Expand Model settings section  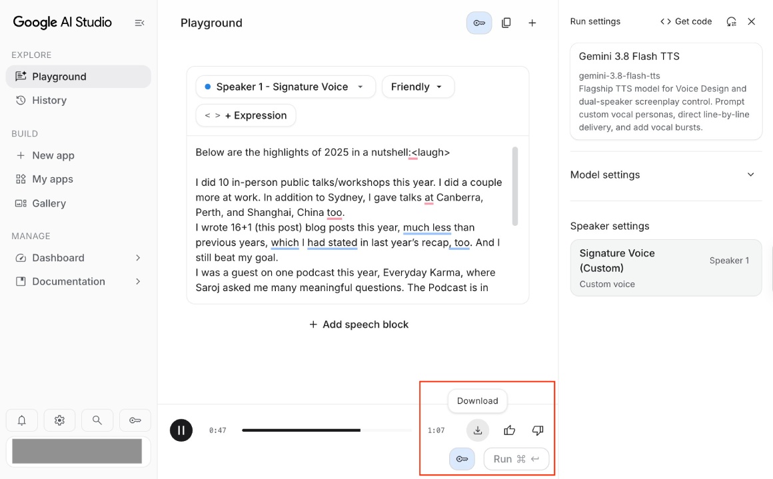(666, 175)
